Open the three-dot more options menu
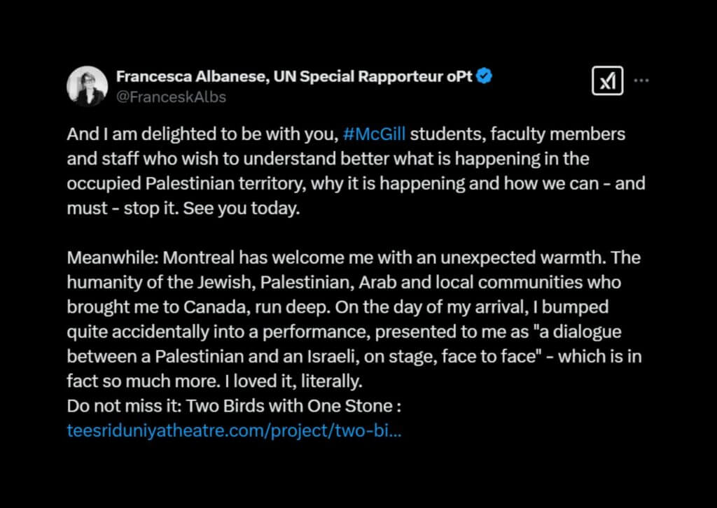The width and height of the screenshot is (717, 508). tap(641, 81)
